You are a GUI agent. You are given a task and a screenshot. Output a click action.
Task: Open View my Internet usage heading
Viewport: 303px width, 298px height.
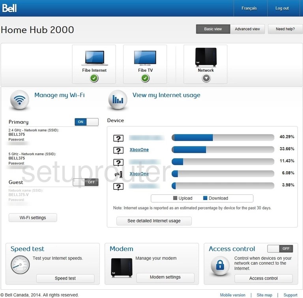click(x=166, y=95)
